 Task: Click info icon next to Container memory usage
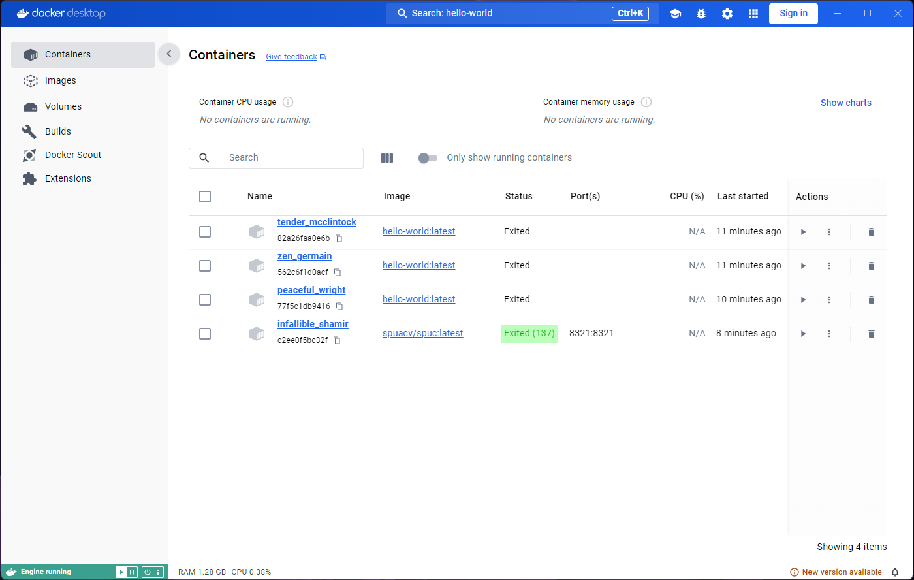(x=646, y=102)
